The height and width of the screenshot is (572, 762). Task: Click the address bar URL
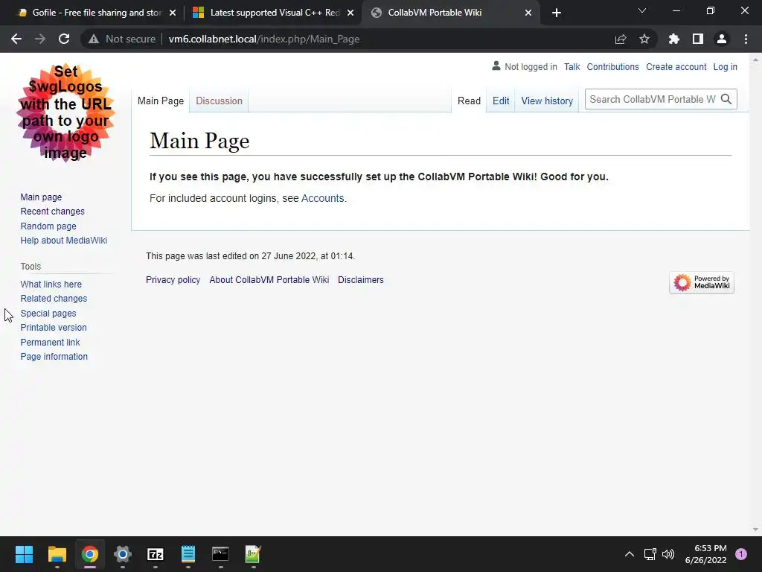pos(264,39)
